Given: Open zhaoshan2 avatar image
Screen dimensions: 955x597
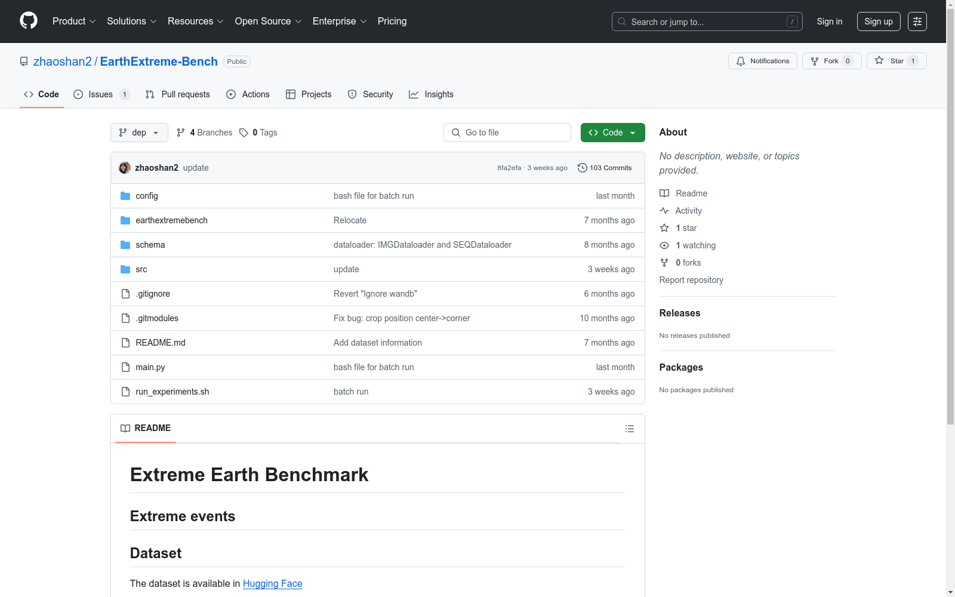Looking at the screenshot, I should 125,168.
